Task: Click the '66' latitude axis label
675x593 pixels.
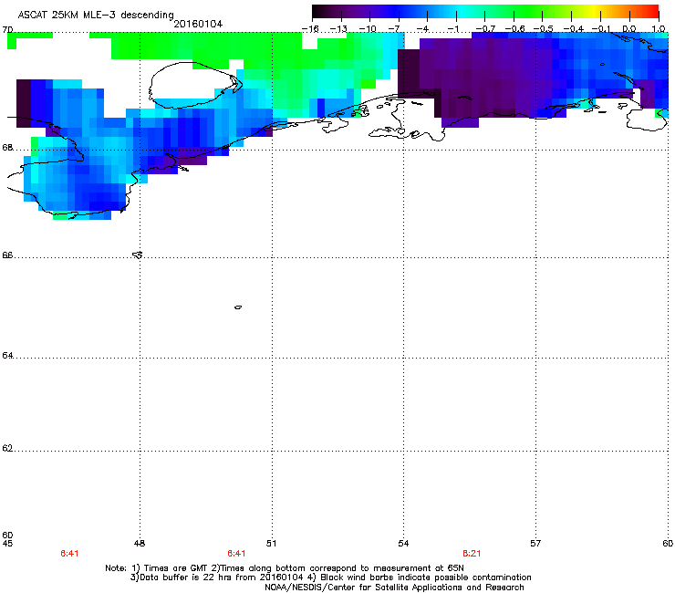Action: pos(7,255)
